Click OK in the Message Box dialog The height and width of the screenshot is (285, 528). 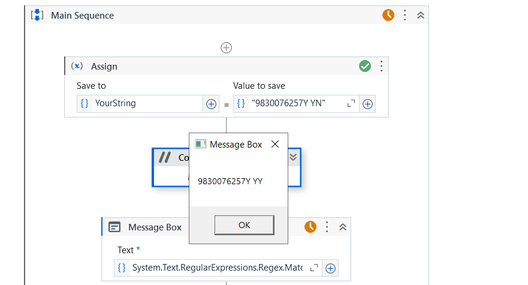244,225
